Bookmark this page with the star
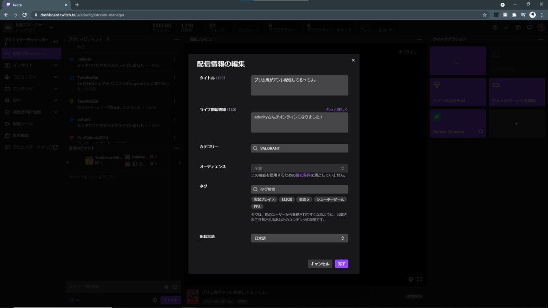 pos(485,15)
